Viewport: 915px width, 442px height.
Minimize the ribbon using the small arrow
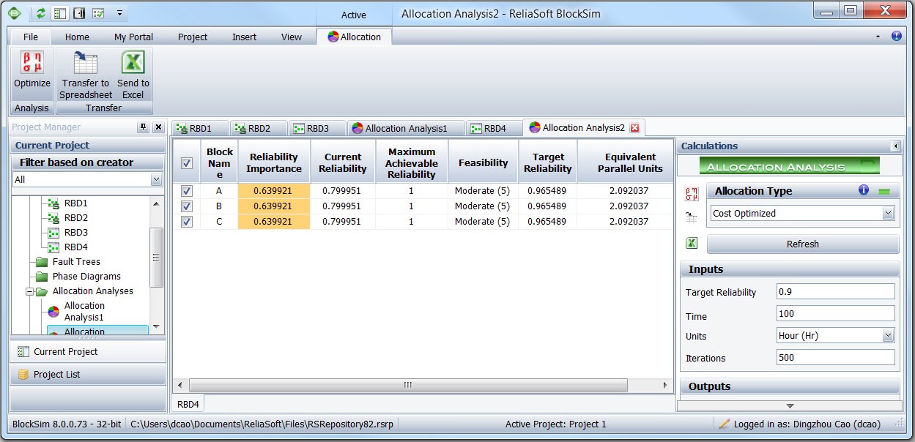[878, 36]
